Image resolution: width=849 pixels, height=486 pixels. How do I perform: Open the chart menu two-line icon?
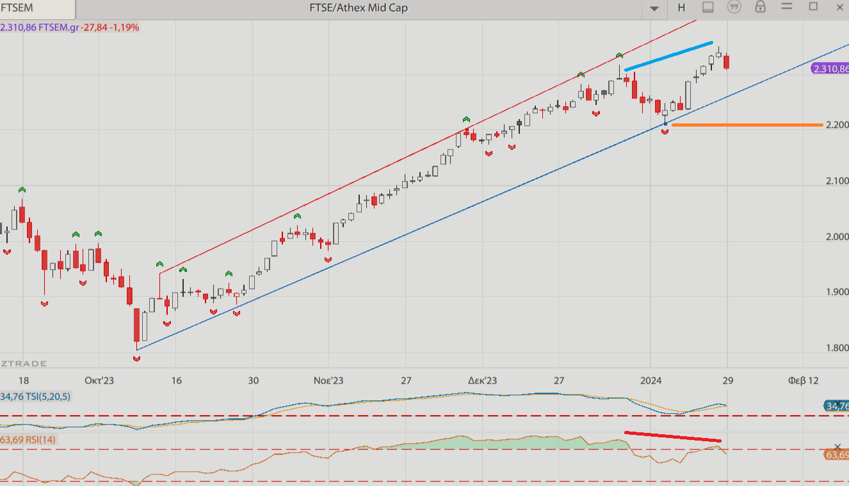787,6
